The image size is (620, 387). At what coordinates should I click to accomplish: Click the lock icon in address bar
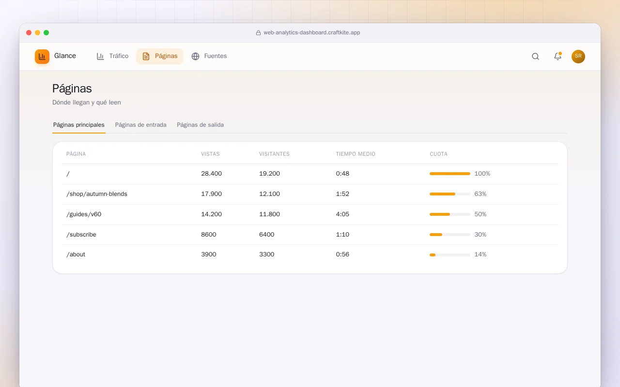(258, 33)
